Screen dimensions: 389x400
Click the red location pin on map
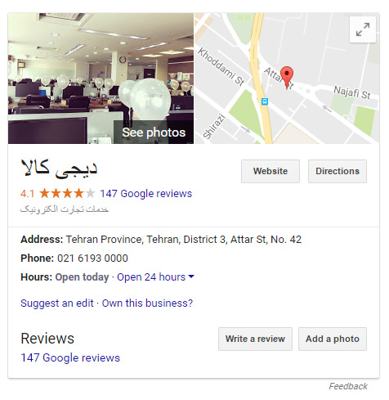coord(287,77)
